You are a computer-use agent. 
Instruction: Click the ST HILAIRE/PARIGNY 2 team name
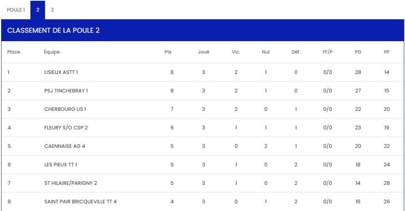pos(70,183)
